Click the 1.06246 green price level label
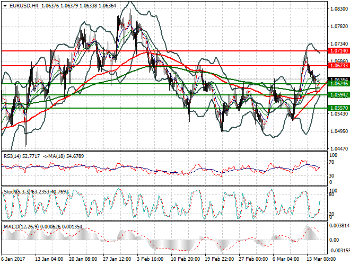Image resolution: width=350 pixels, height=265 pixels. pyautogui.click(x=339, y=84)
